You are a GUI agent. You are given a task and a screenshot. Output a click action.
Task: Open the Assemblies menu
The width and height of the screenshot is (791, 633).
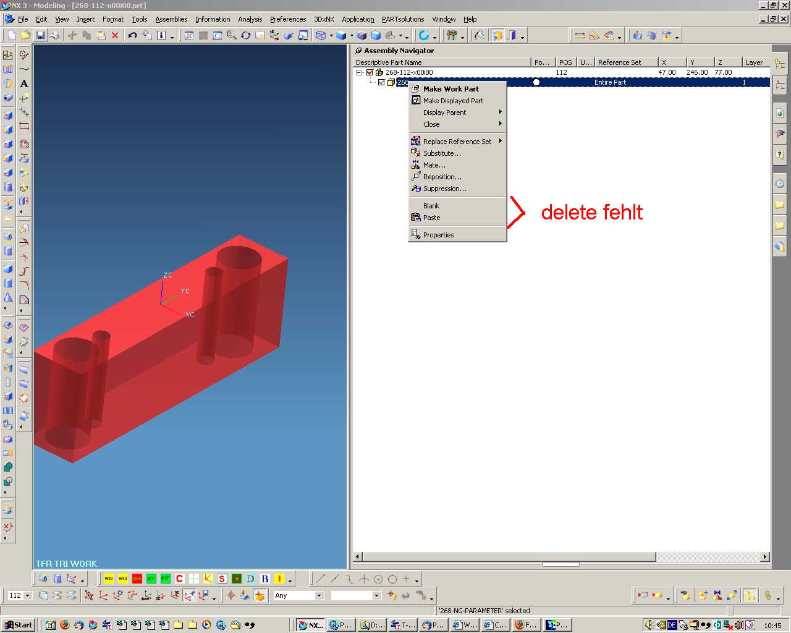[x=171, y=19]
